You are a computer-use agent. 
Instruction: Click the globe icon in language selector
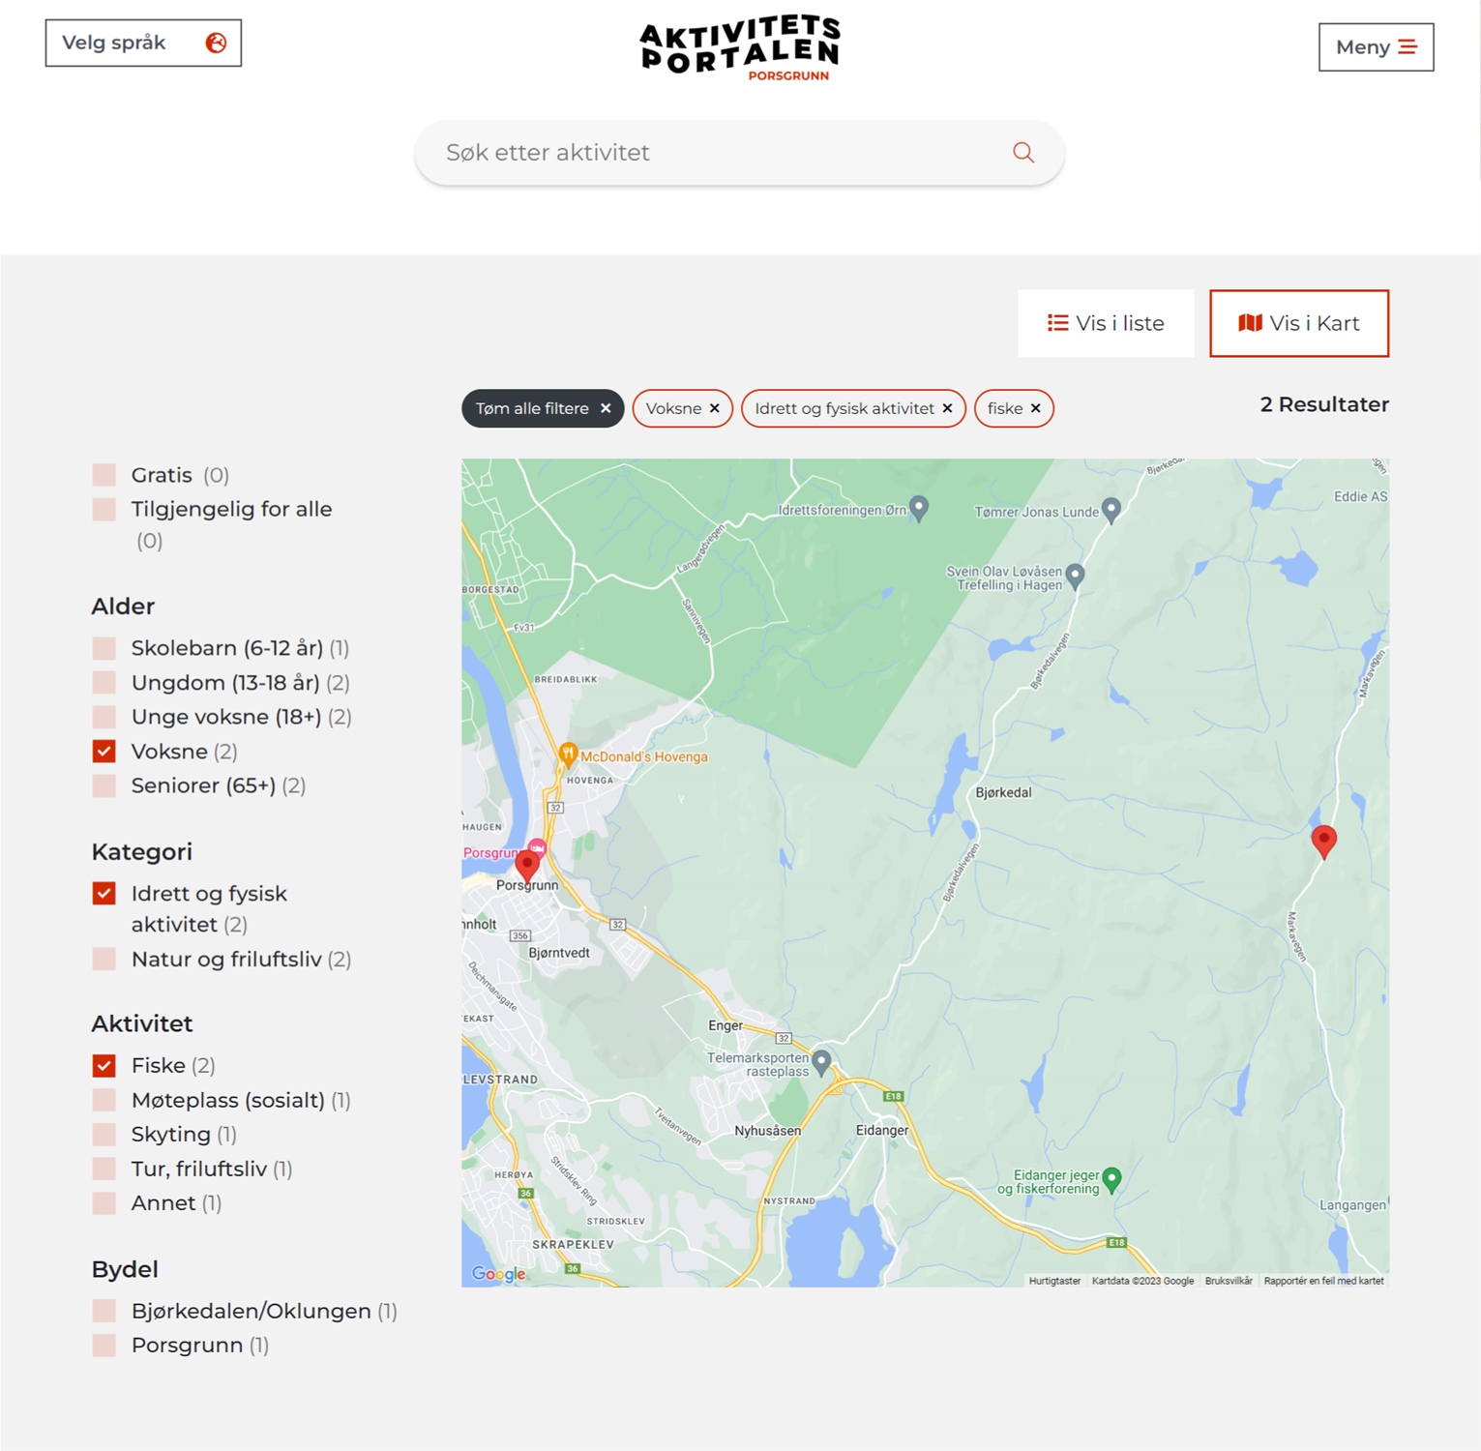pos(216,43)
